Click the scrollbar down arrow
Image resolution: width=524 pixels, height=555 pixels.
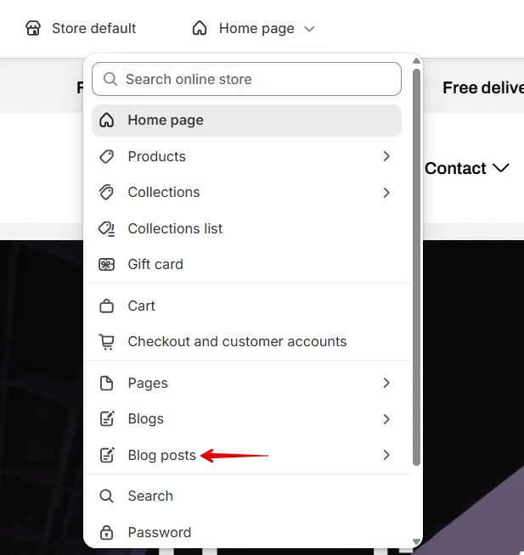point(417,541)
